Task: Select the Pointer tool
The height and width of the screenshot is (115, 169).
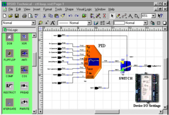Action: (x=112, y=16)
